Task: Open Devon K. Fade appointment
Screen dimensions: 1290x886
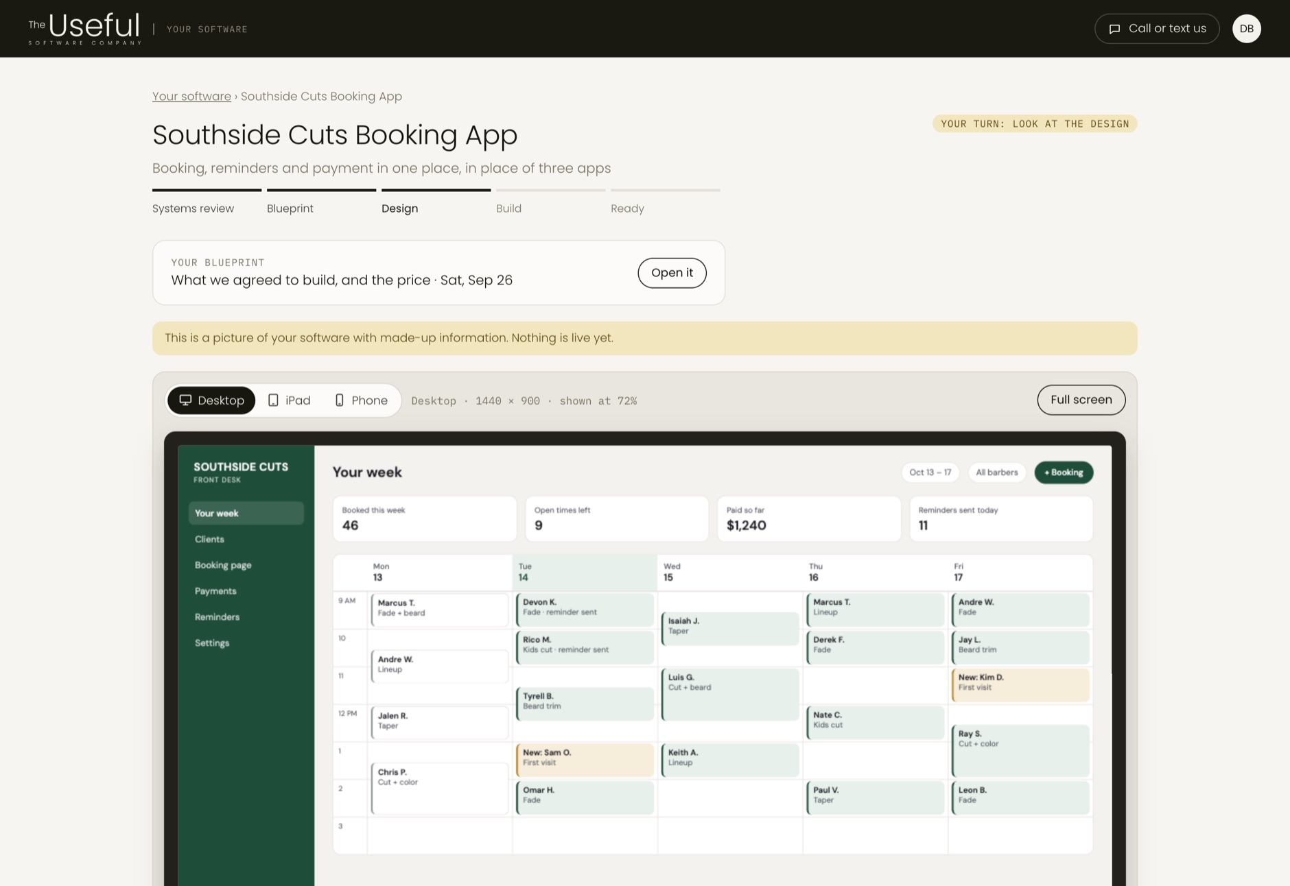Action: [585, 610]
